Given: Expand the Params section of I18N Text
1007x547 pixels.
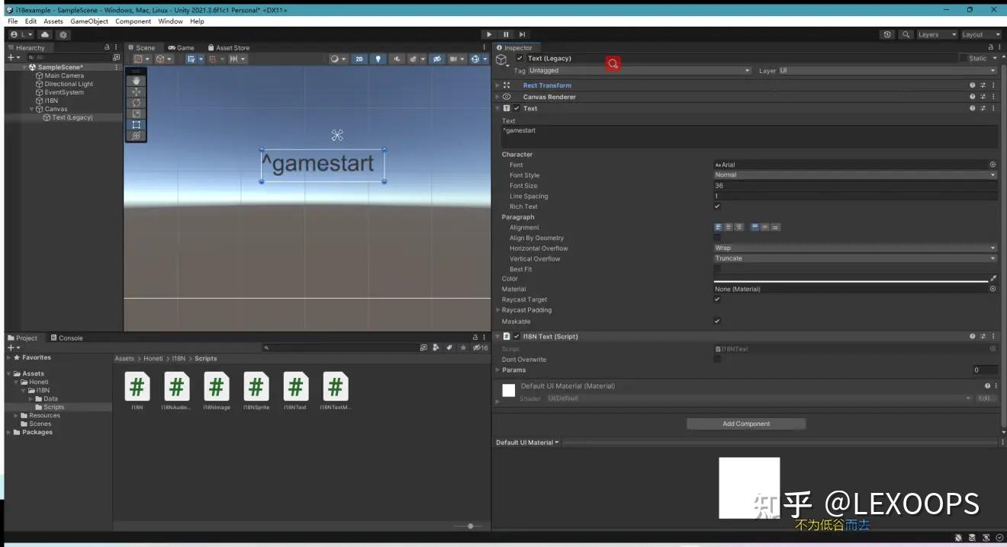Looking at the screenshot, I should point(499,369).
